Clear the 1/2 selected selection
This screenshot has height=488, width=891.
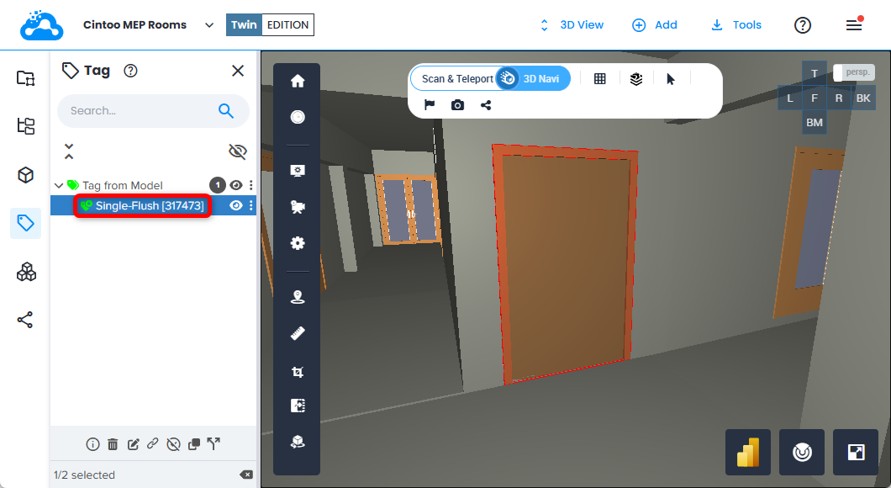tap(246, 475)
